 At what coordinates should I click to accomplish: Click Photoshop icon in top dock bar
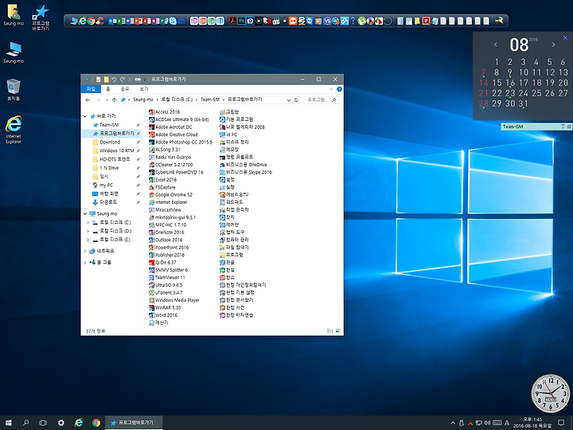point(241,21)
